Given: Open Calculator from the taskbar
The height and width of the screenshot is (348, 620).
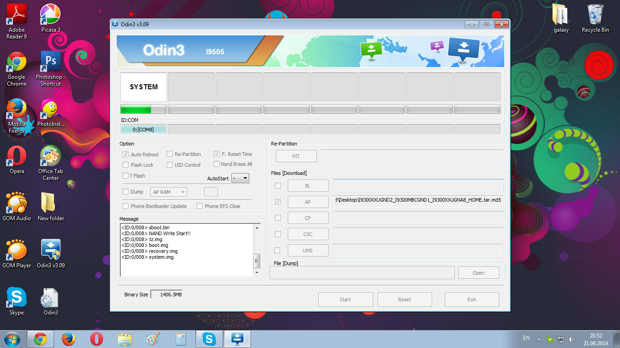Looking at the screenshot, I should coord(181,339).
